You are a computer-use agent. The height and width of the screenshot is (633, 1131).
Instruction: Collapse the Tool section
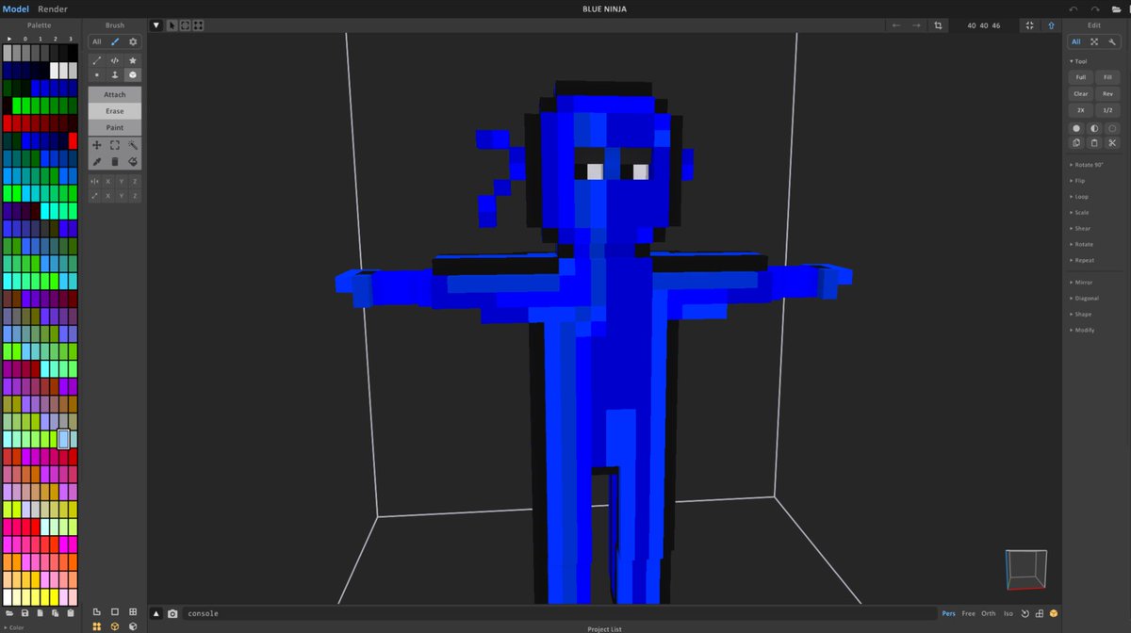(x=1078, y=61)
